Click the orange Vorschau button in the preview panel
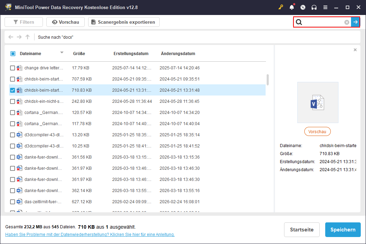366x244 pixels. (x=317, y=131)
